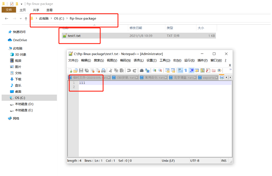Image resolution: width=272 pixels, height=176 pixels.
Task: Redo the edit via toolbar arrow
Action: tap(134, 71)
